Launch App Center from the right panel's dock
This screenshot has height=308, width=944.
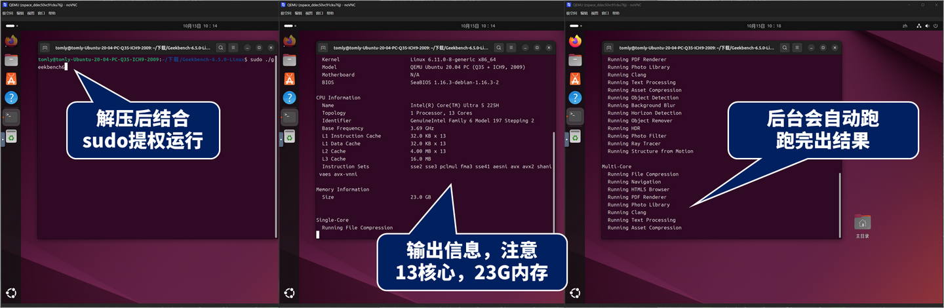(575, 79)
